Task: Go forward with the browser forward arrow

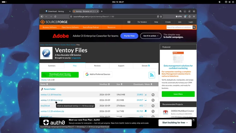Action: (x=51, y=17)
